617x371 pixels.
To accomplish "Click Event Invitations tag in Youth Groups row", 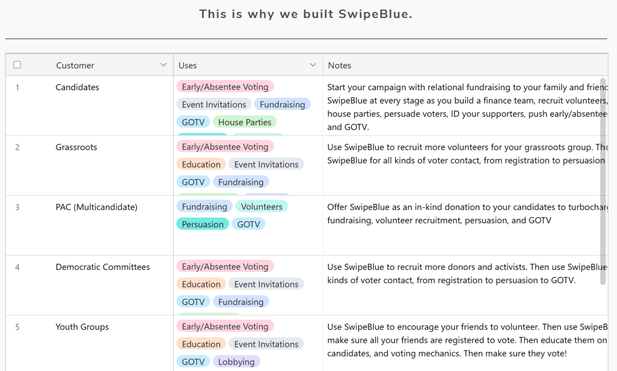I will [x=266, y=345].
